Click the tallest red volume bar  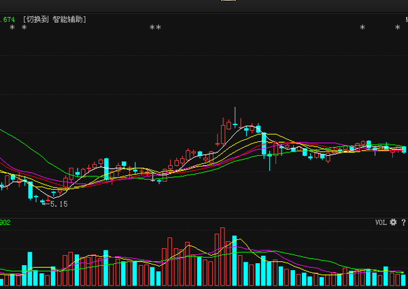click(x=221, y=258)
